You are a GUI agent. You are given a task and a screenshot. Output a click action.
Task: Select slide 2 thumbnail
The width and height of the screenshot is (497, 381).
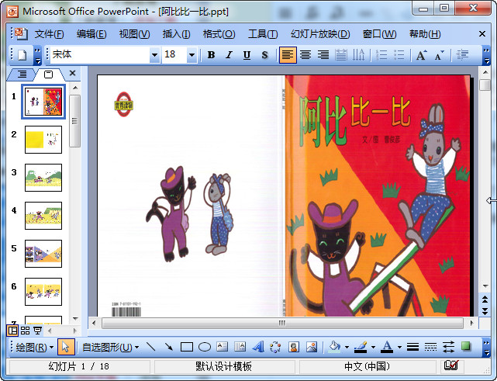coord(43,140)
